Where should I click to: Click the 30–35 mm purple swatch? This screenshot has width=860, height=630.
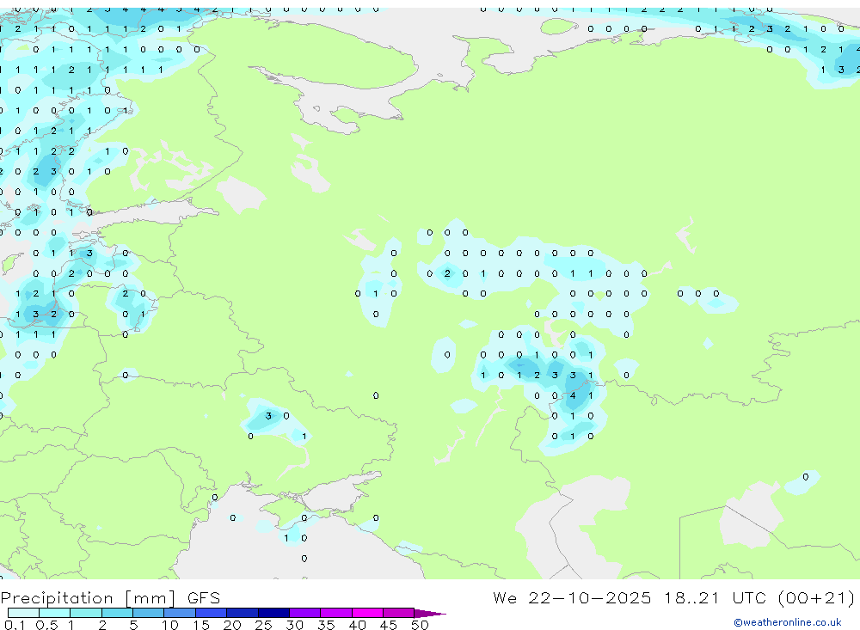tap(305, 613)
